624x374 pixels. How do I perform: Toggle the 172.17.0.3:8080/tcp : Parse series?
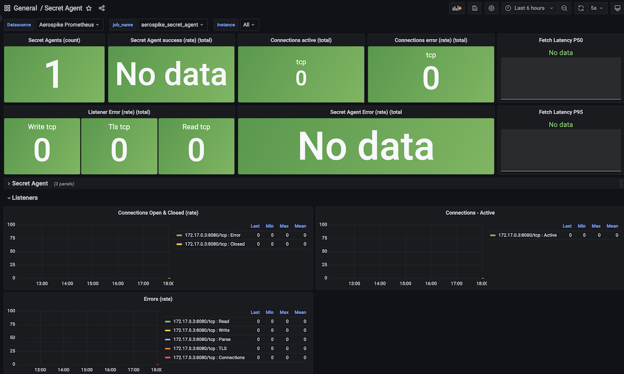pos(202,339)
